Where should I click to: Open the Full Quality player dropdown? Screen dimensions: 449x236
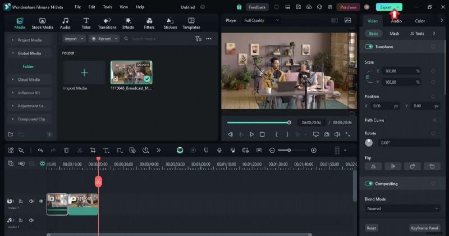click(262, 20)
